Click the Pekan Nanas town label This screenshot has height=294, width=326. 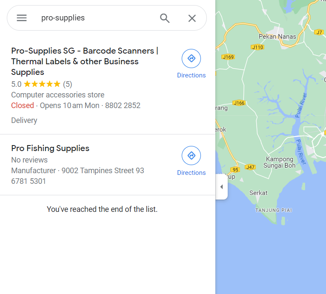pyautogui.click(x=277, y=37)
